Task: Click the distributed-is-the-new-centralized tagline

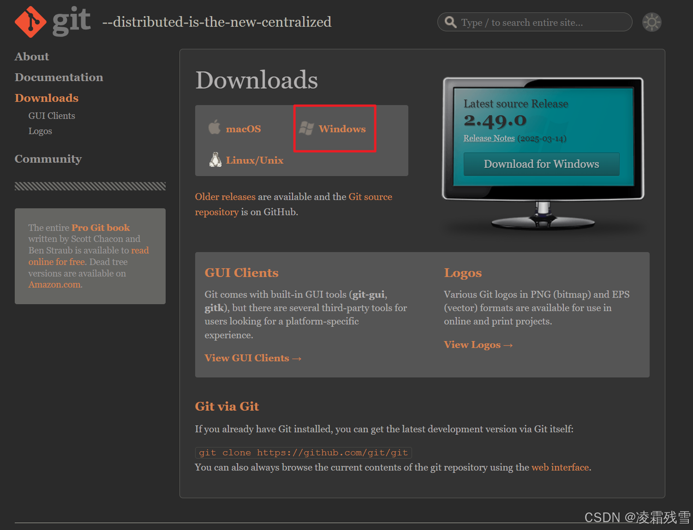Action: point(217,22)
